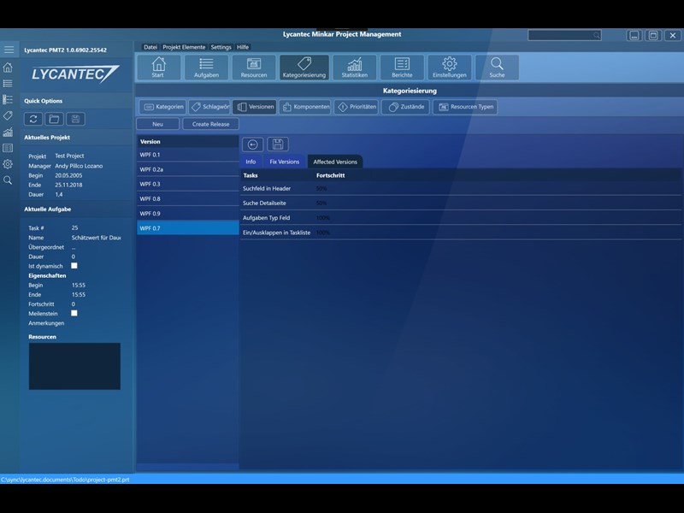Click the magnifier icon in the title bar search box
This screenshot has width=684, height=513.
[x=596, y=35]
